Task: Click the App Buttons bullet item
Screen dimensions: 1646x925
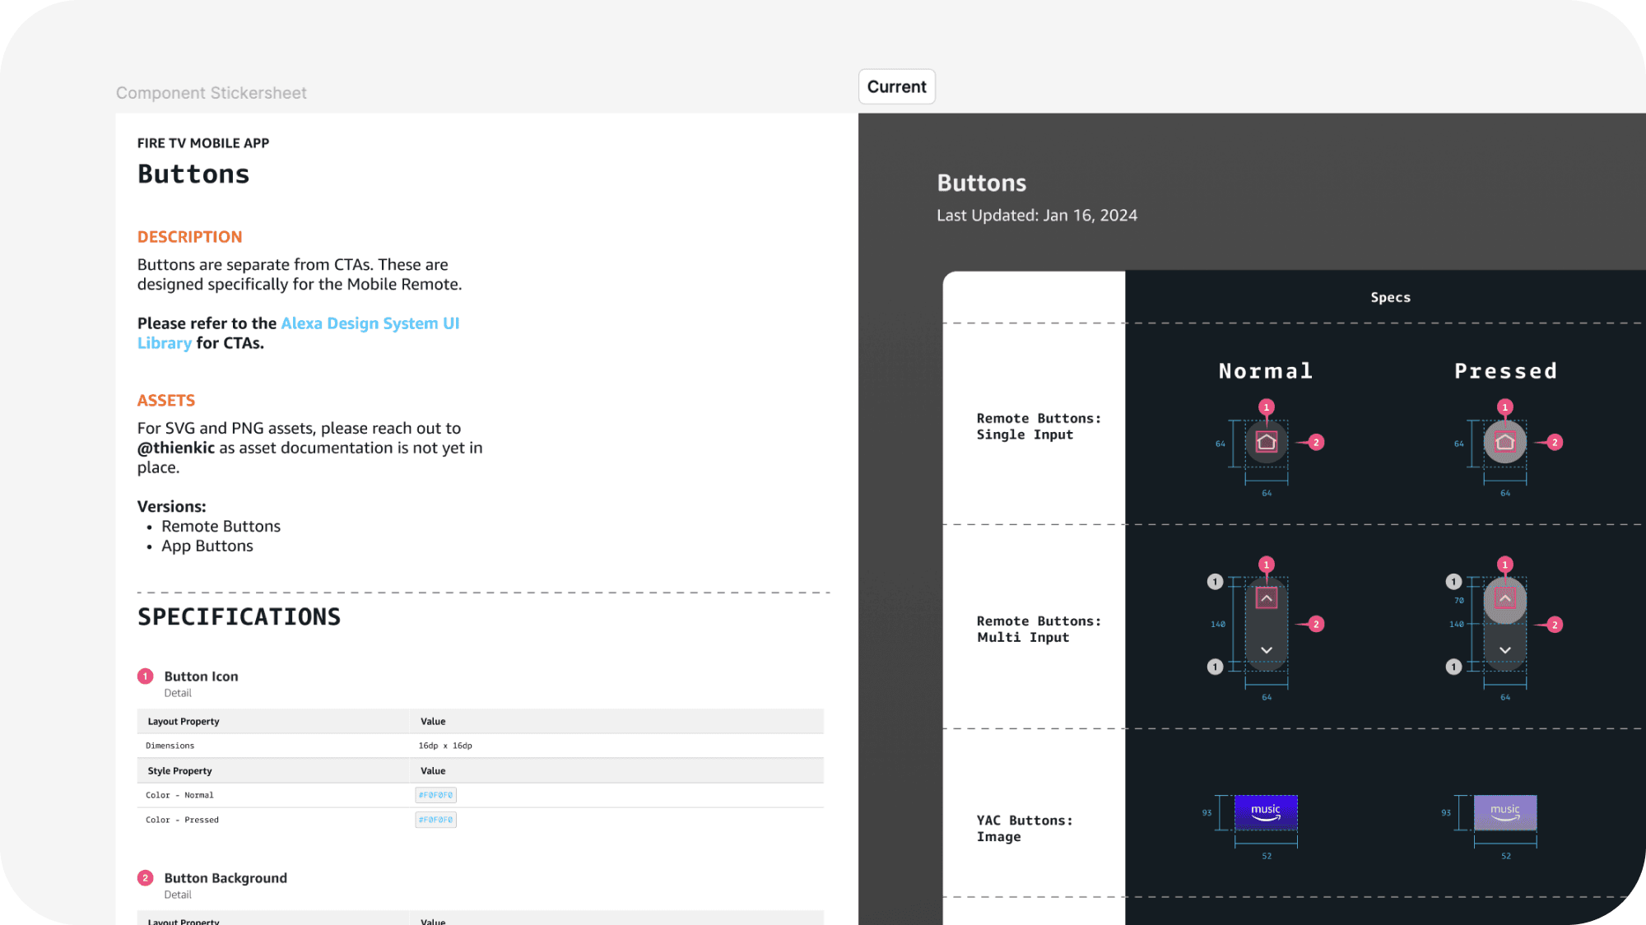Action: pyautogui.click(x=207, y=546)
